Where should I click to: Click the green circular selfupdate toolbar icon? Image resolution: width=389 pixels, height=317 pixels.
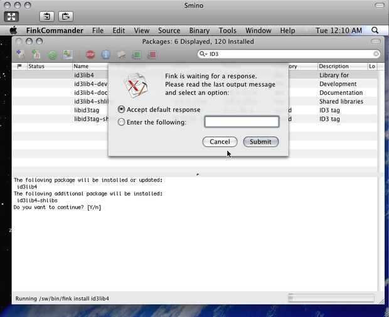point(52,55)
